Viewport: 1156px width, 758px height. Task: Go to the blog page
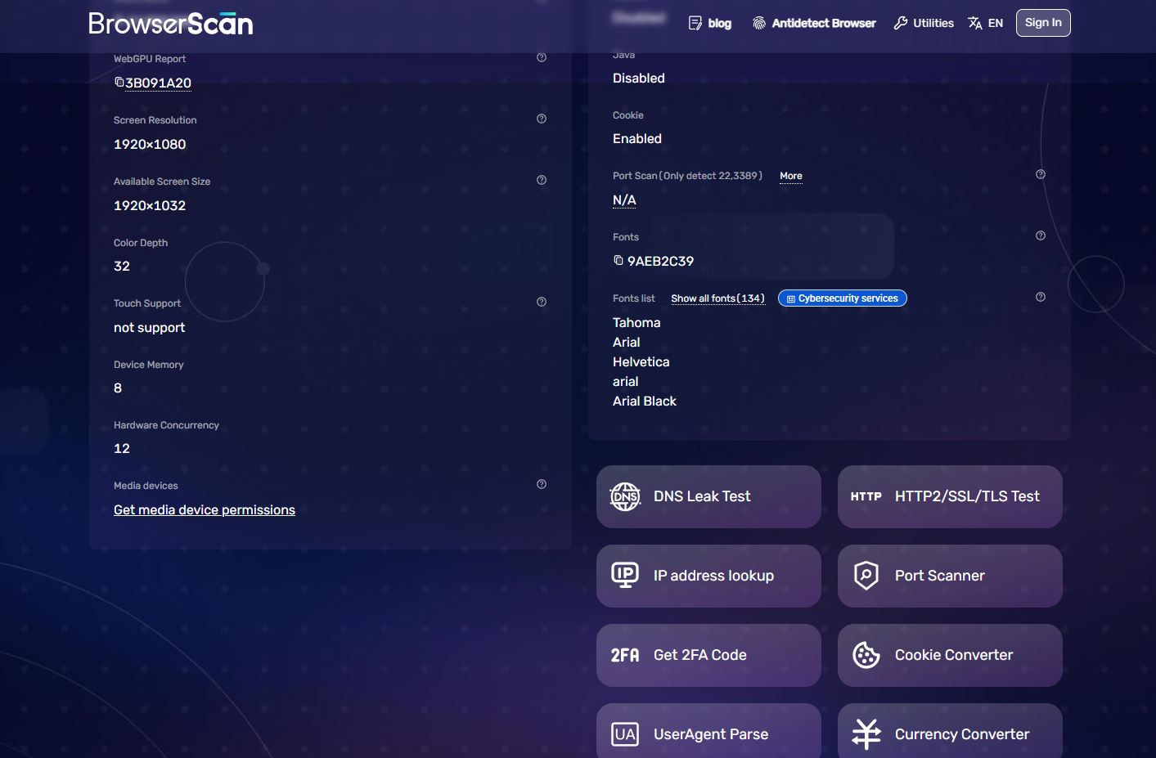(710, 23)
